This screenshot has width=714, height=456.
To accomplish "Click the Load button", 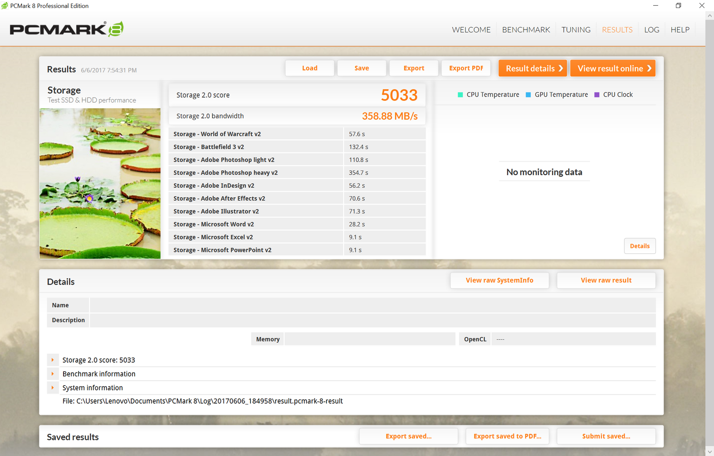I will pos(310,68).
